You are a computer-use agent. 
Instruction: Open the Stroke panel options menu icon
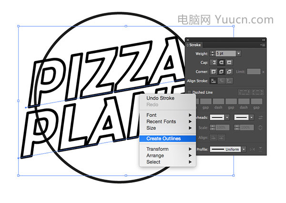click(263, 45)
